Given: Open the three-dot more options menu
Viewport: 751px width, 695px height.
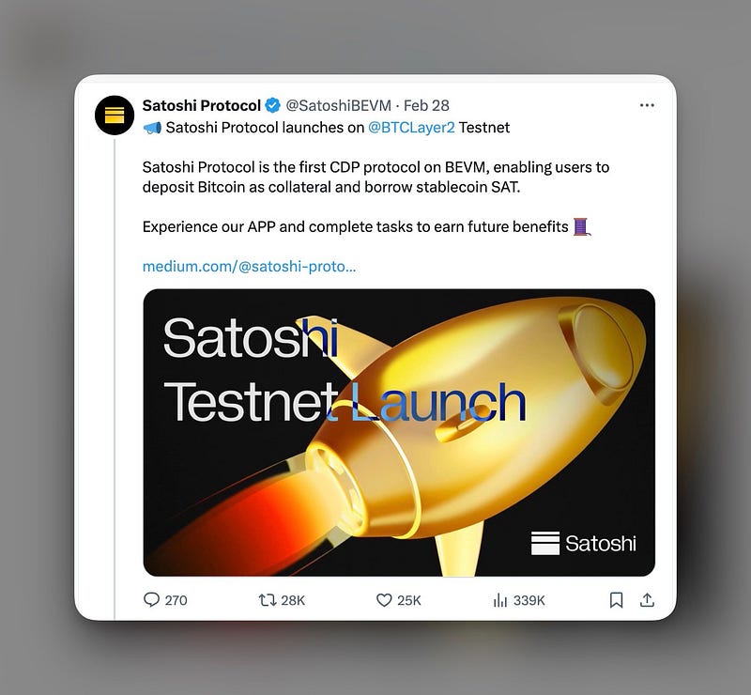Looking at the screenshot, I should pyautogui.click(x=647, y=105).
